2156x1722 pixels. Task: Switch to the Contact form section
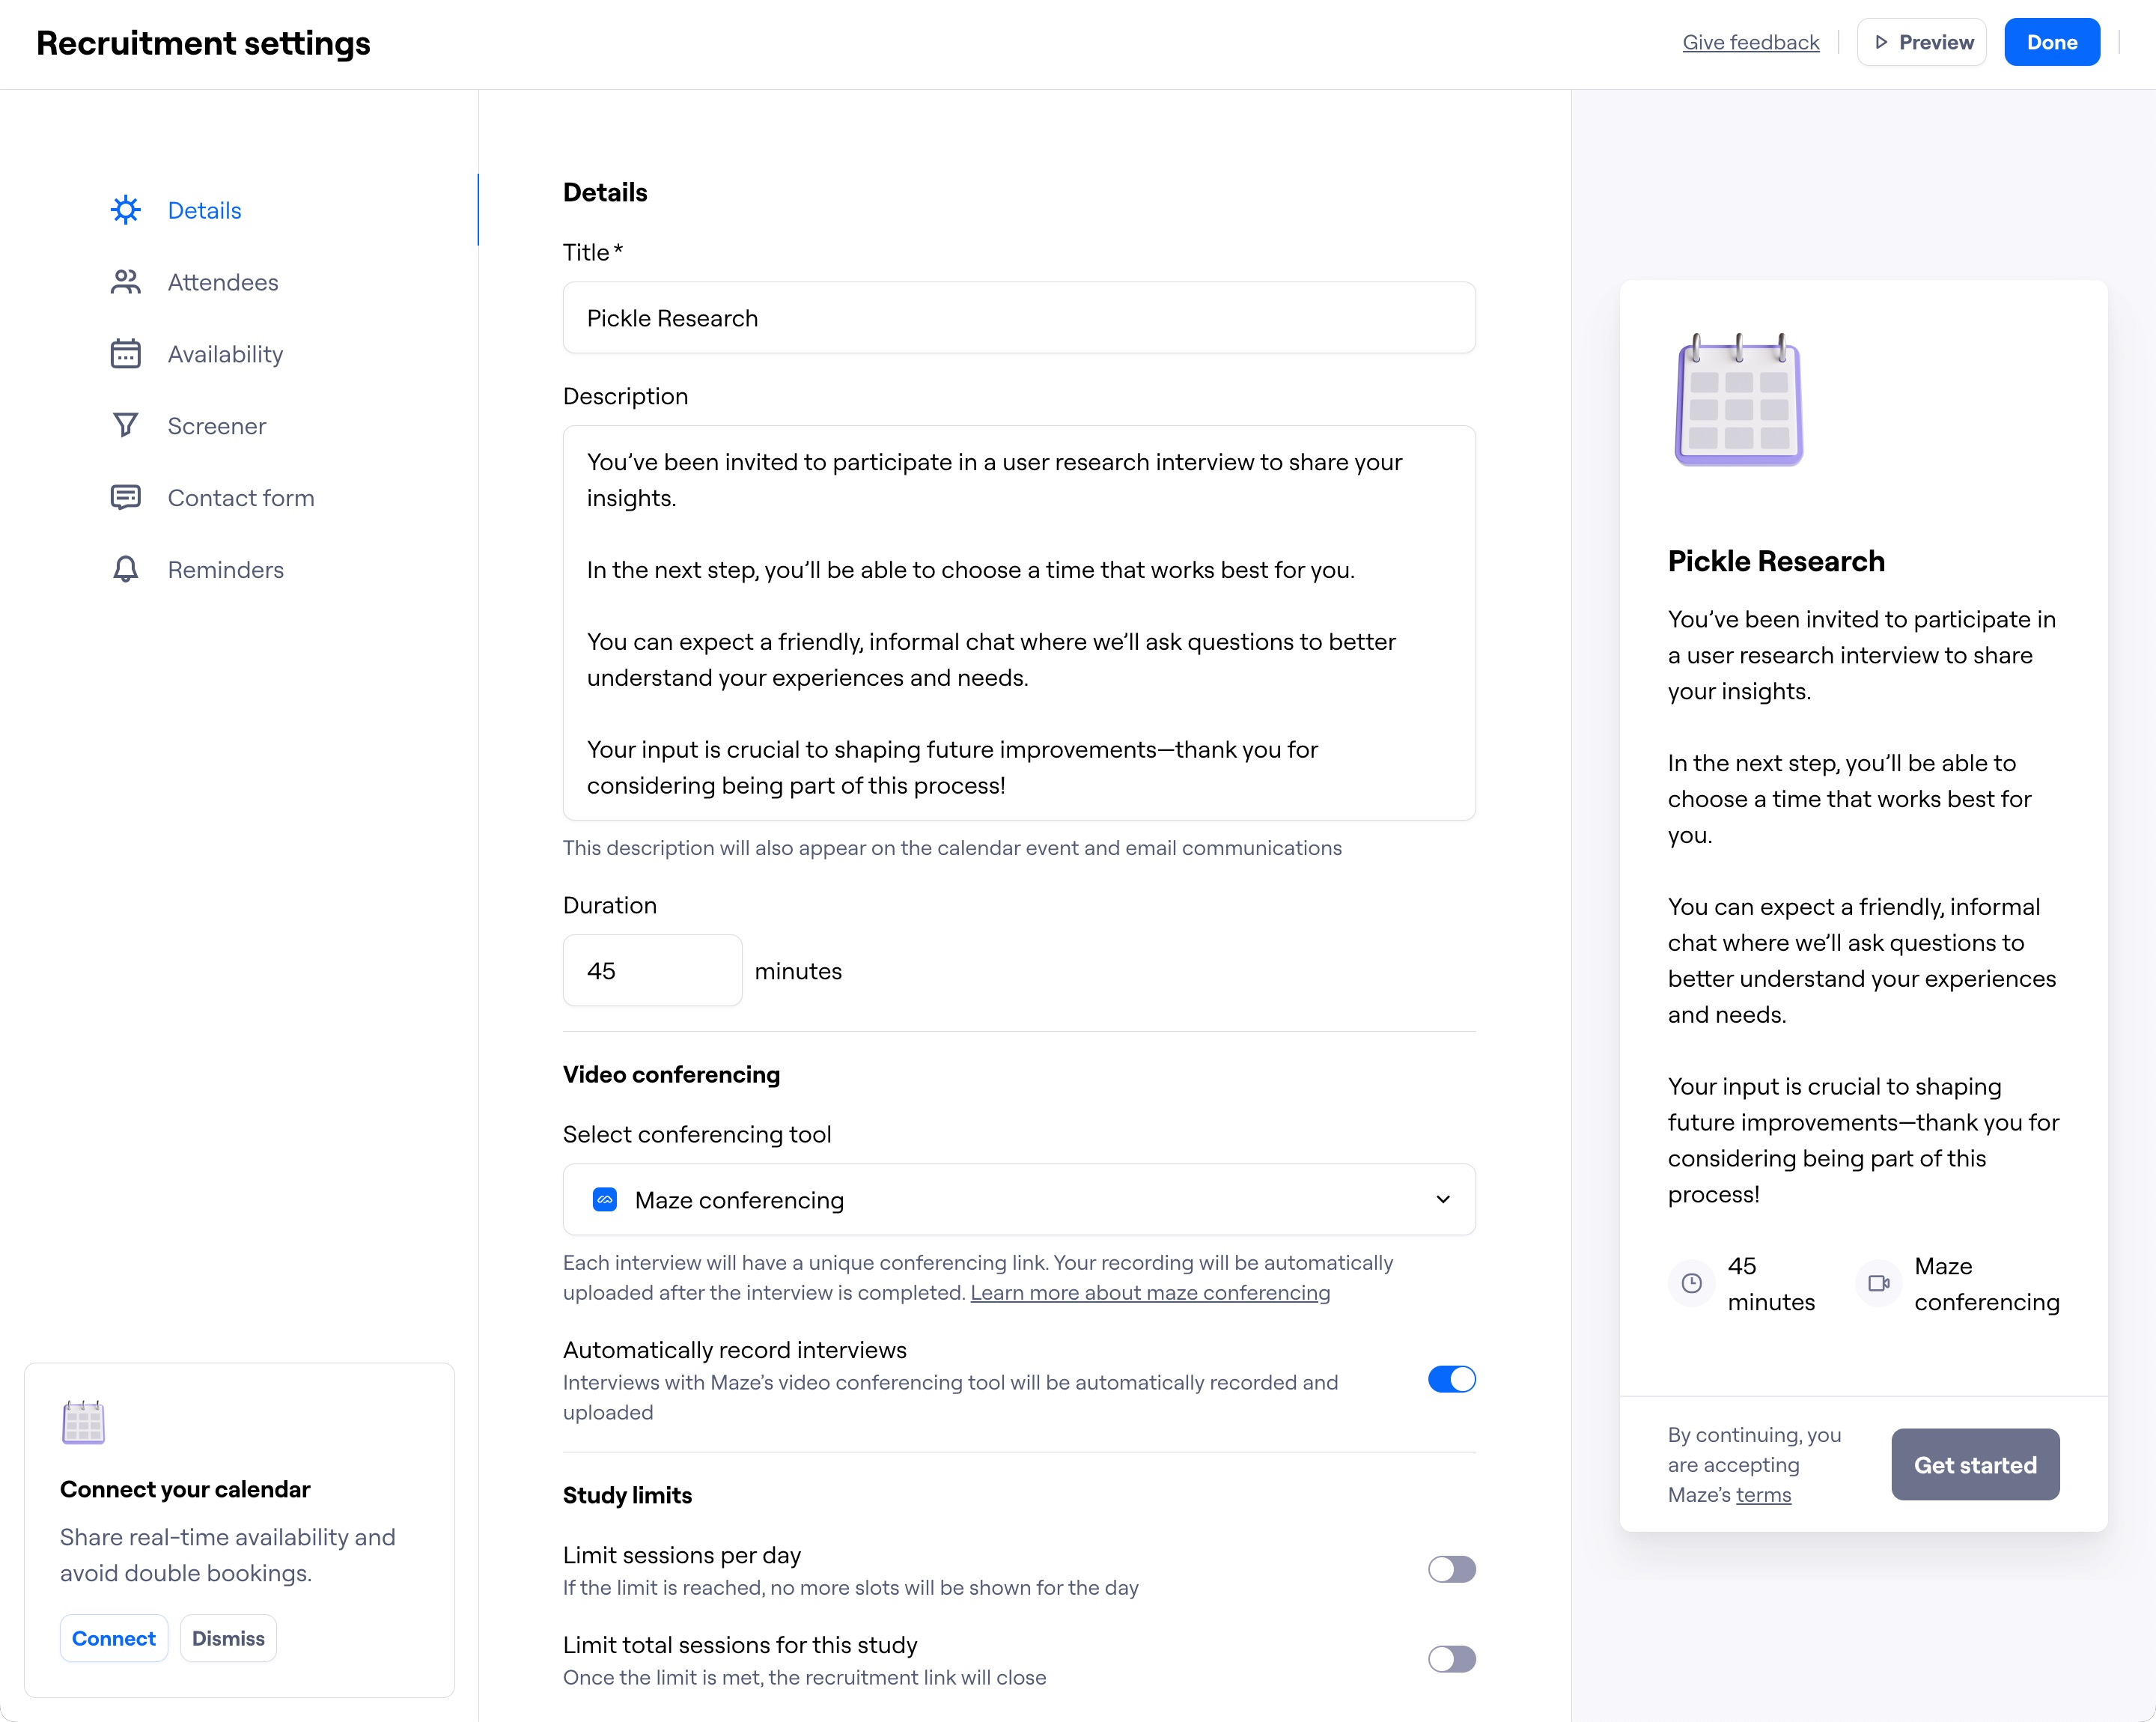pyautogui.click(x=240, y=497)
